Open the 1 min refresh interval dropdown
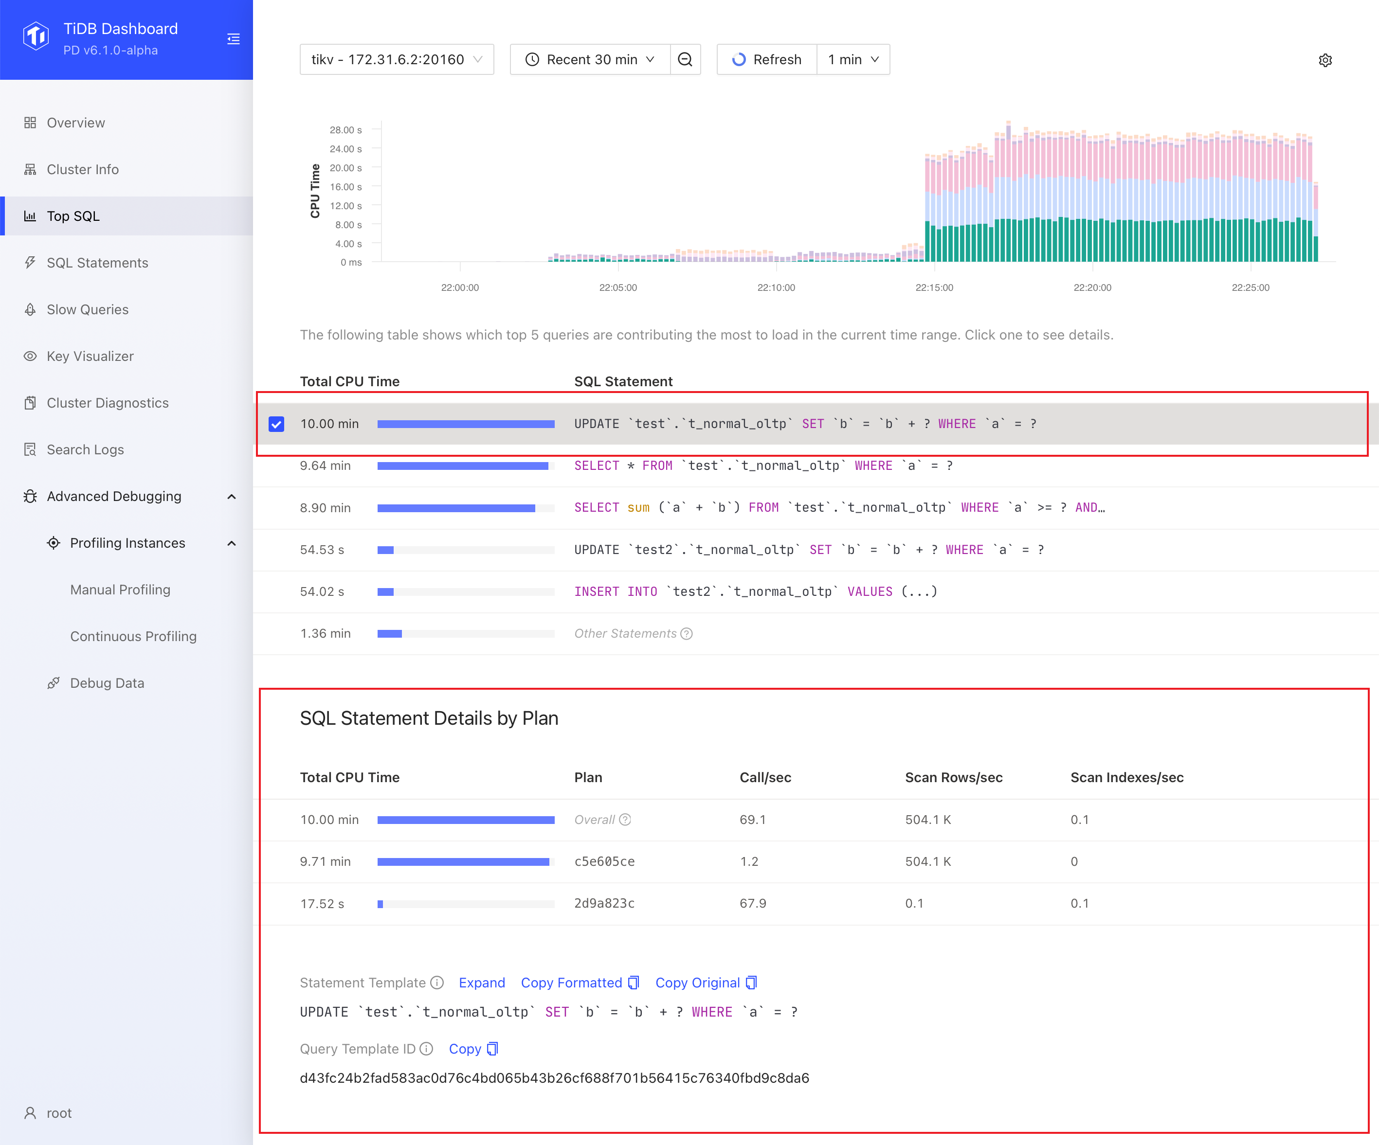This screenshot has width=1379, height=1145. click(853, 60)
